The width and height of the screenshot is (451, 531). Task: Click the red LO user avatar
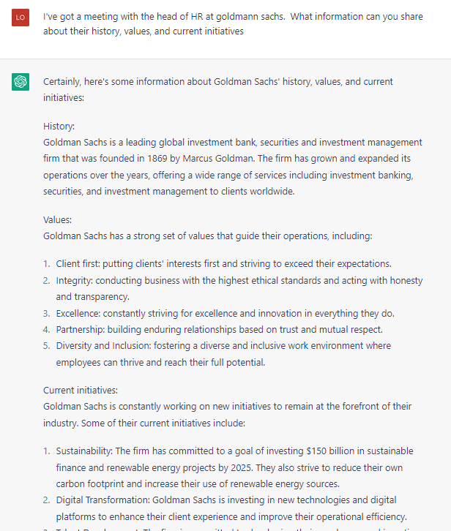pyautogui.click(x=20, y=18)
